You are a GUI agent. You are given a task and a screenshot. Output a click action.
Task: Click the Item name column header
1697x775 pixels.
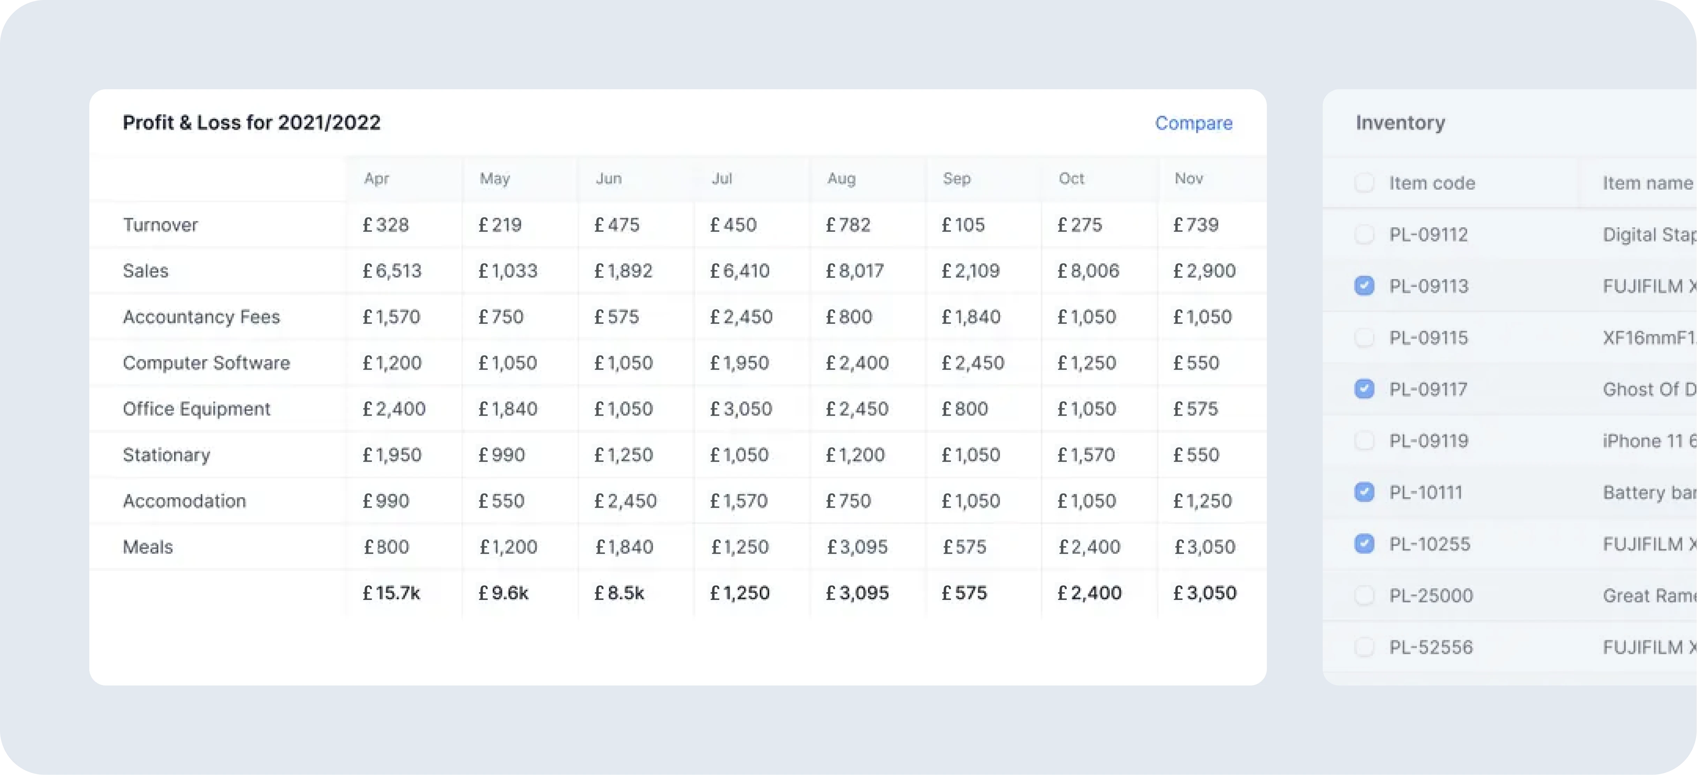pyautogui.click(x=1647, y=183)
